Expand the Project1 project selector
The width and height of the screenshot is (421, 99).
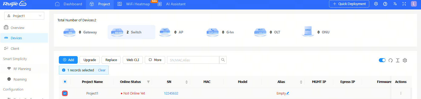(24, 16)
